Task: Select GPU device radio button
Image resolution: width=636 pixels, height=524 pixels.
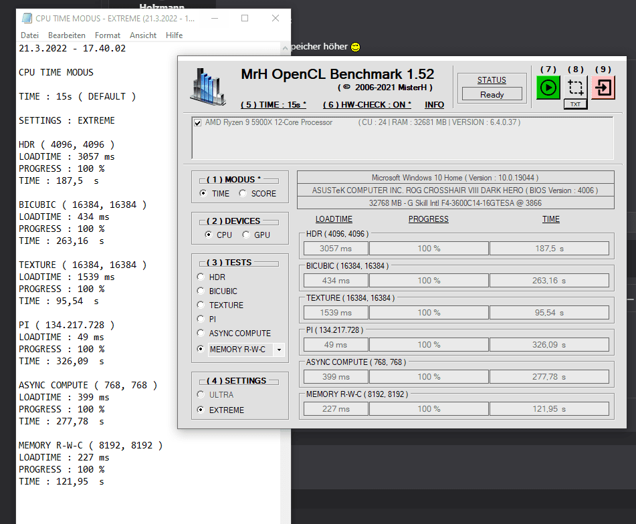Action: pyautogui.click(x=246, y=235)
